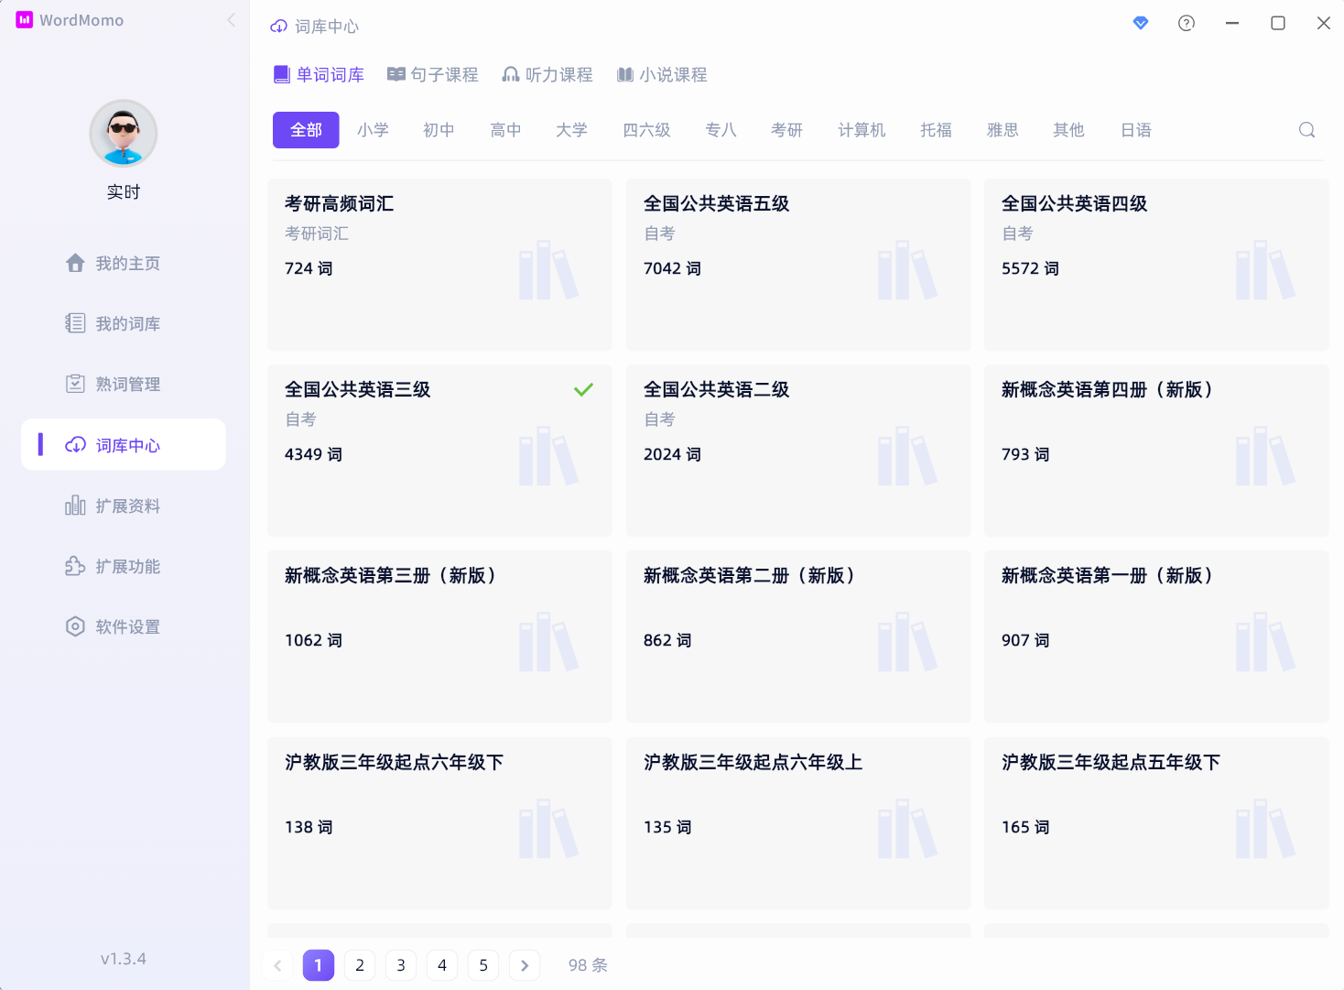Filter by 初中 category
The height and width of the screenshot is (990, 1344).
pos(439,130)
